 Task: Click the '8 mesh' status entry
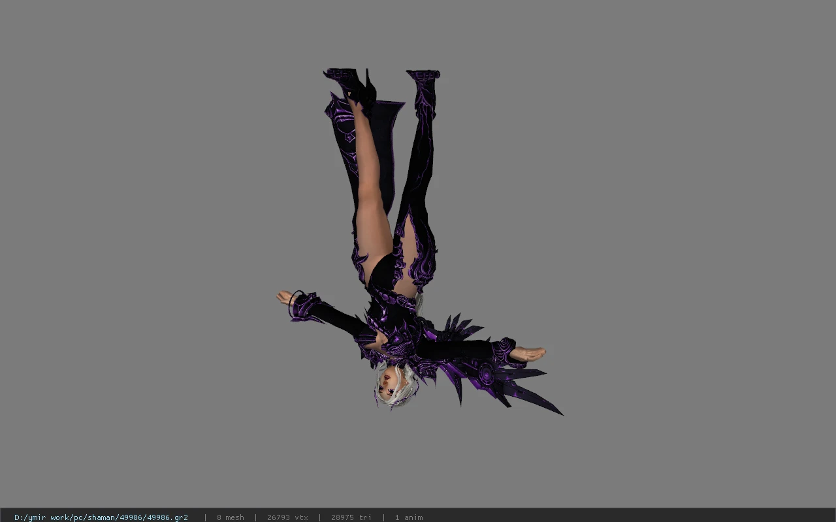coord(231,517)
